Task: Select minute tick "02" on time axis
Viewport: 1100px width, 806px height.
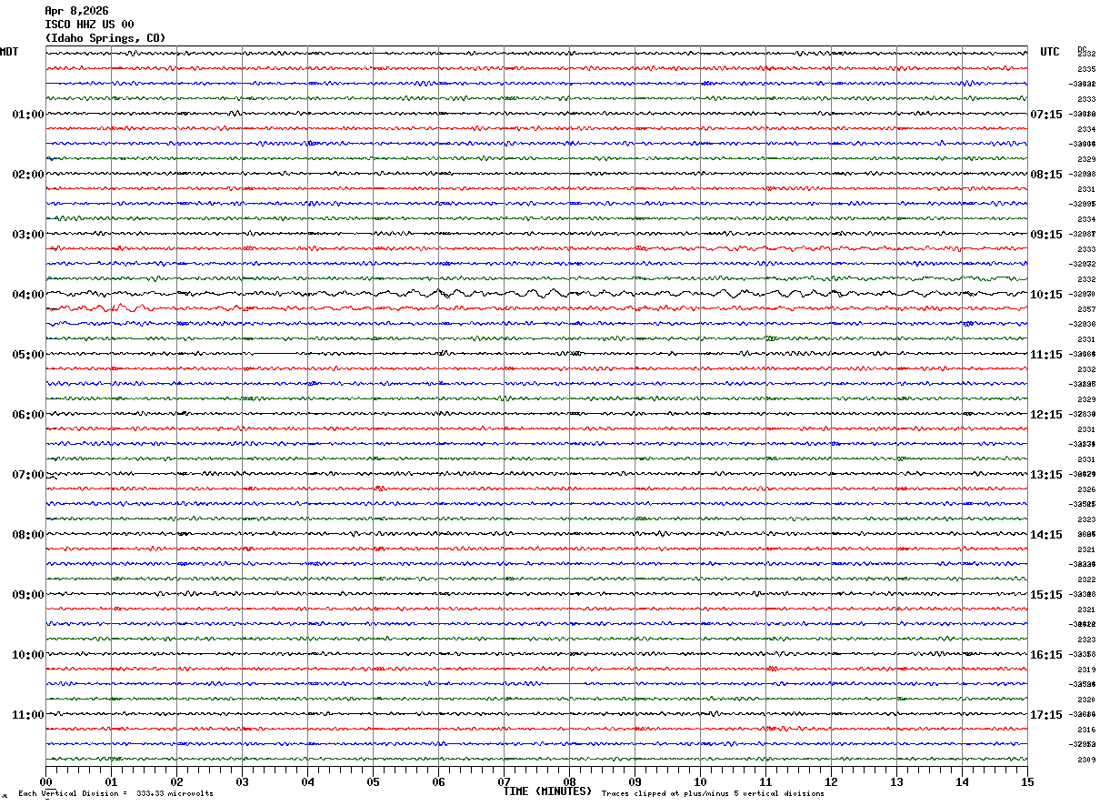Action: 177,781
